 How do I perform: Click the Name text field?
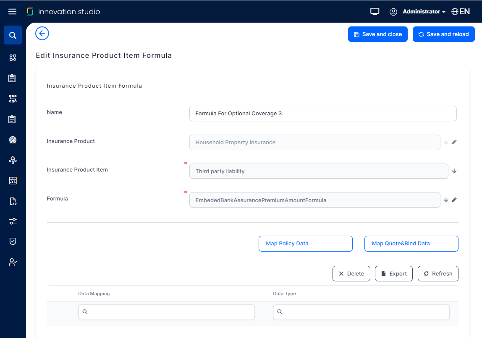(x=322, y=114)
